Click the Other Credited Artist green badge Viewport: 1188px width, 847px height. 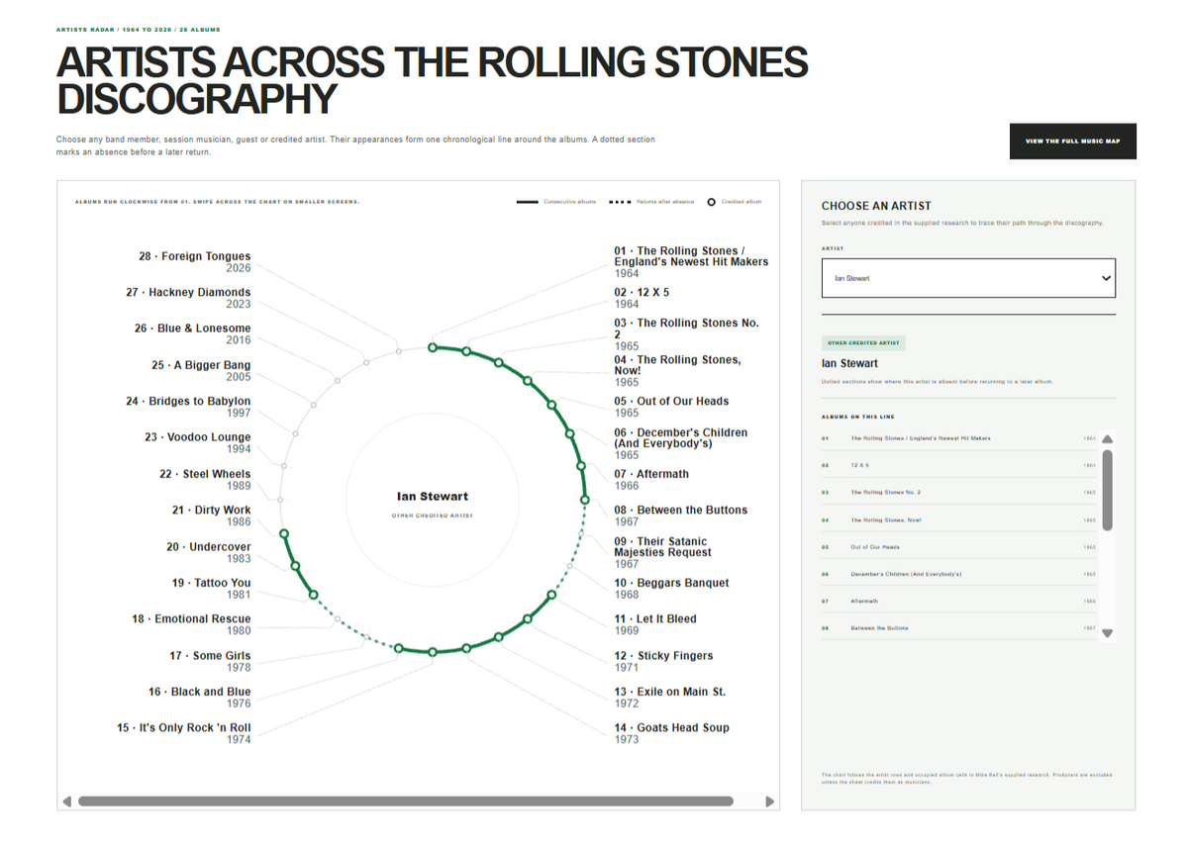[x=863, y=343]
